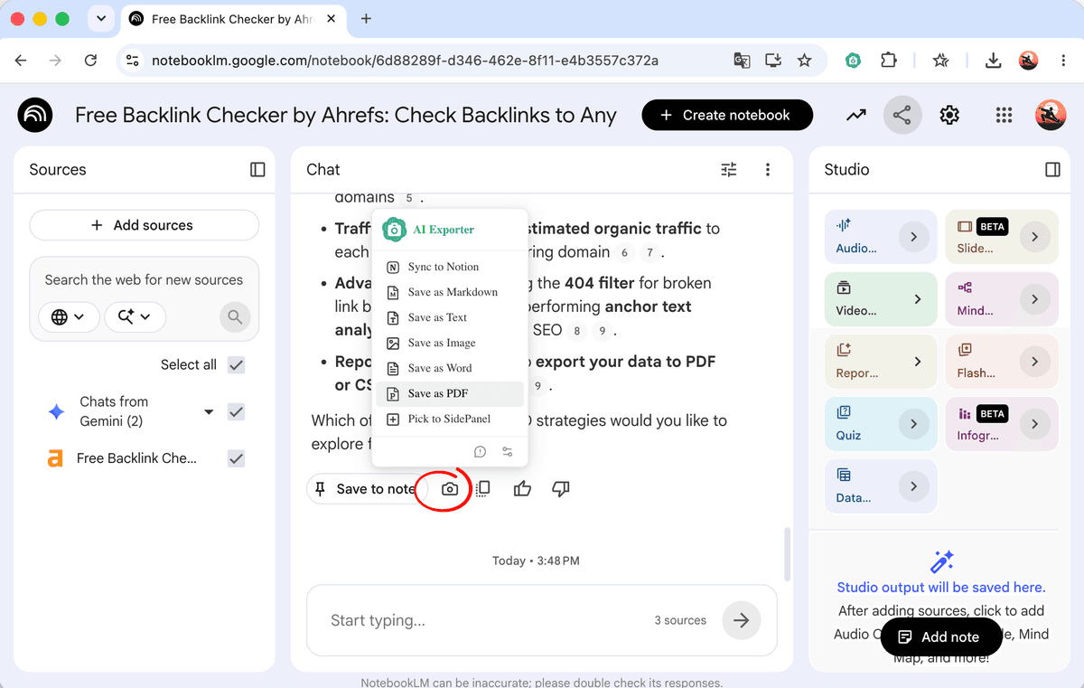Collapse the Studio panel

tap(1052, 169)
